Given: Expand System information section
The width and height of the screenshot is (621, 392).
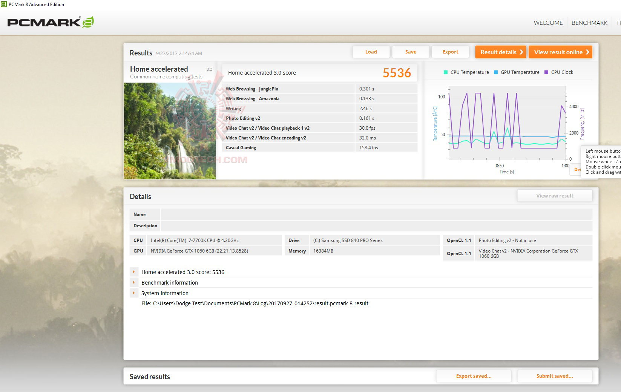Looking at the screenshot, I should coord(133,293).
